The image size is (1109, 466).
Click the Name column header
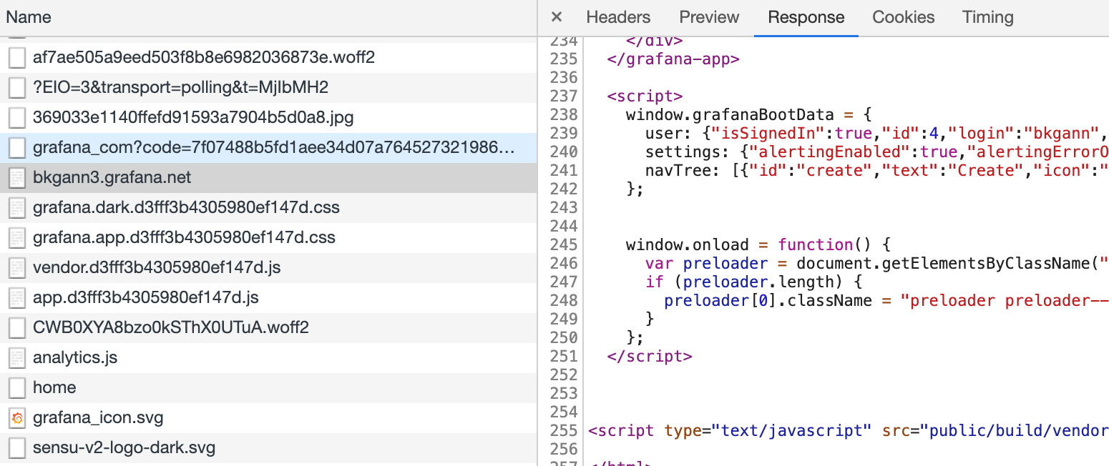(x=29, y=17)
